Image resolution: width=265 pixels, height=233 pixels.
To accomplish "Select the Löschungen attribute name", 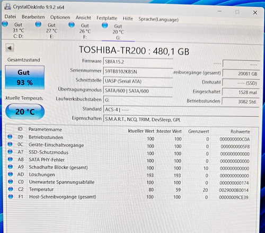I will tap(42, 175).
